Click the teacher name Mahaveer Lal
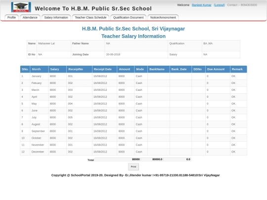The image size is (267, 200). tap(46, 43)
